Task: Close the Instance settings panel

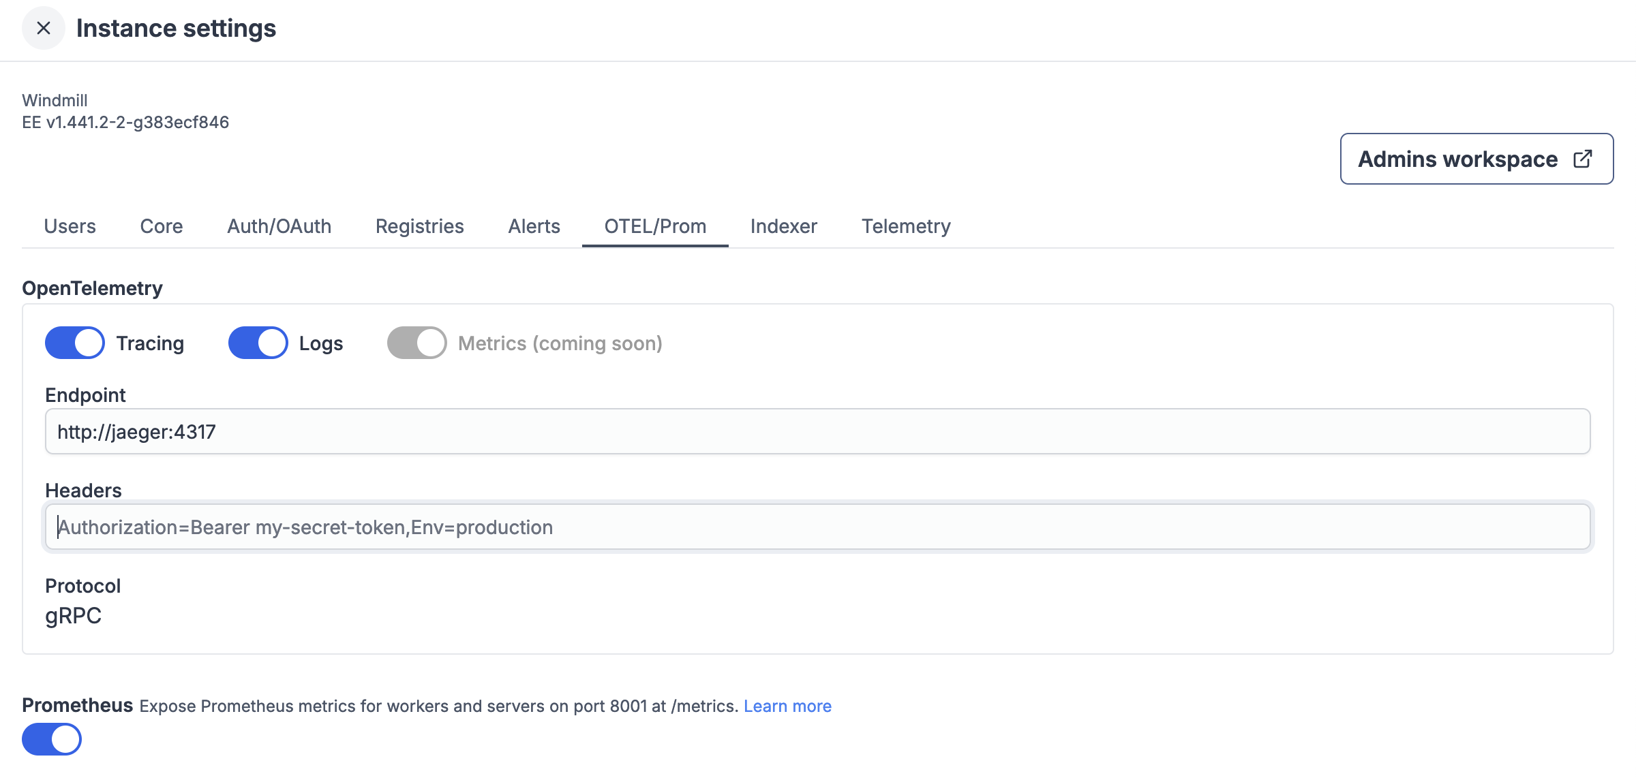Action: click(x=44, y=29)
